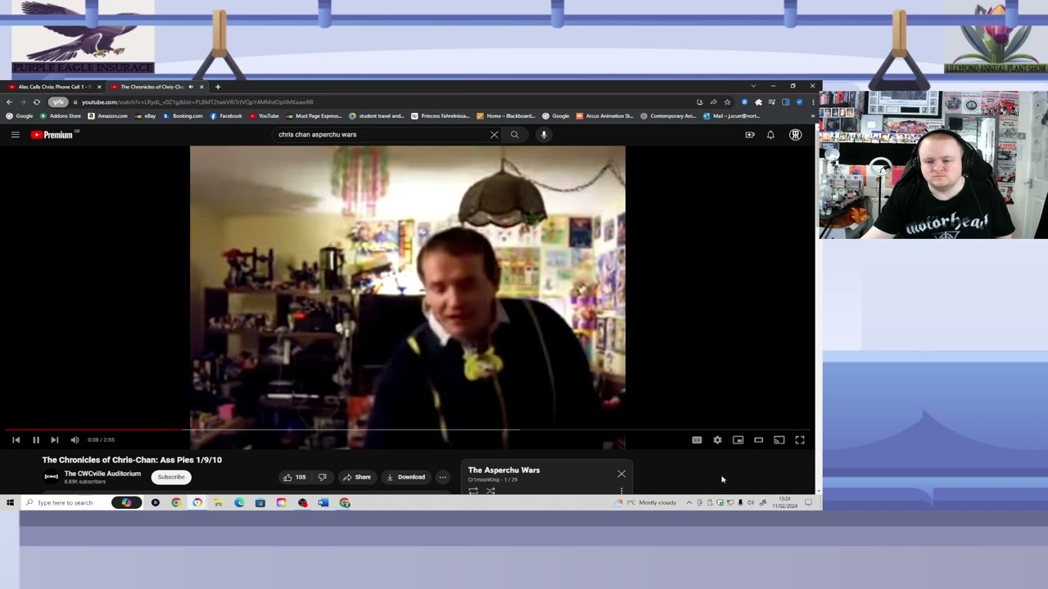Subscribe to The CWCville Auditorium
Screen dimensions: 1048x589
(x=171, y=477)
